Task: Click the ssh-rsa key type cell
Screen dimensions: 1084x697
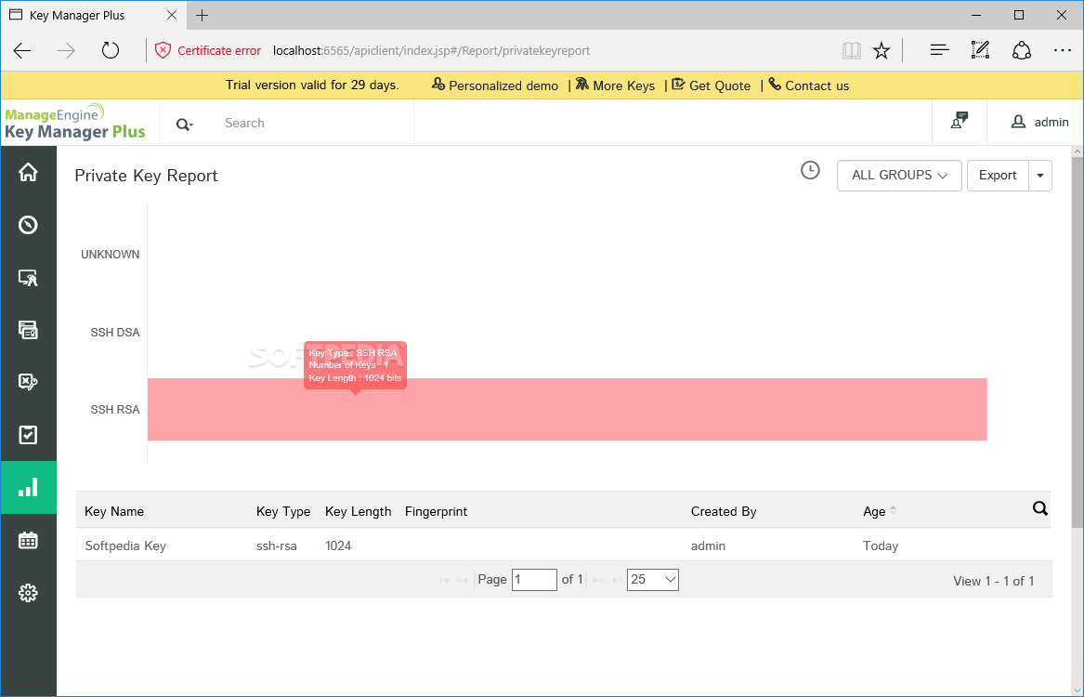Action: [277, 546]
